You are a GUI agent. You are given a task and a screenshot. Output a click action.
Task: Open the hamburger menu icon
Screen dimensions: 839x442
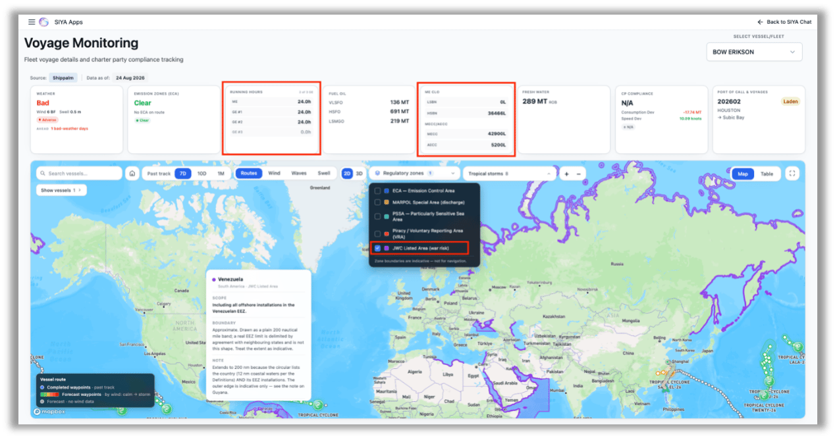point(32,22)
